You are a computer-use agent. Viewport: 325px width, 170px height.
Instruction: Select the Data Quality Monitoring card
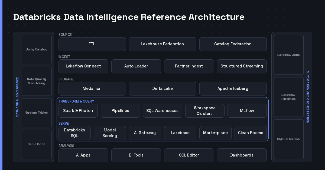[37, 81]
